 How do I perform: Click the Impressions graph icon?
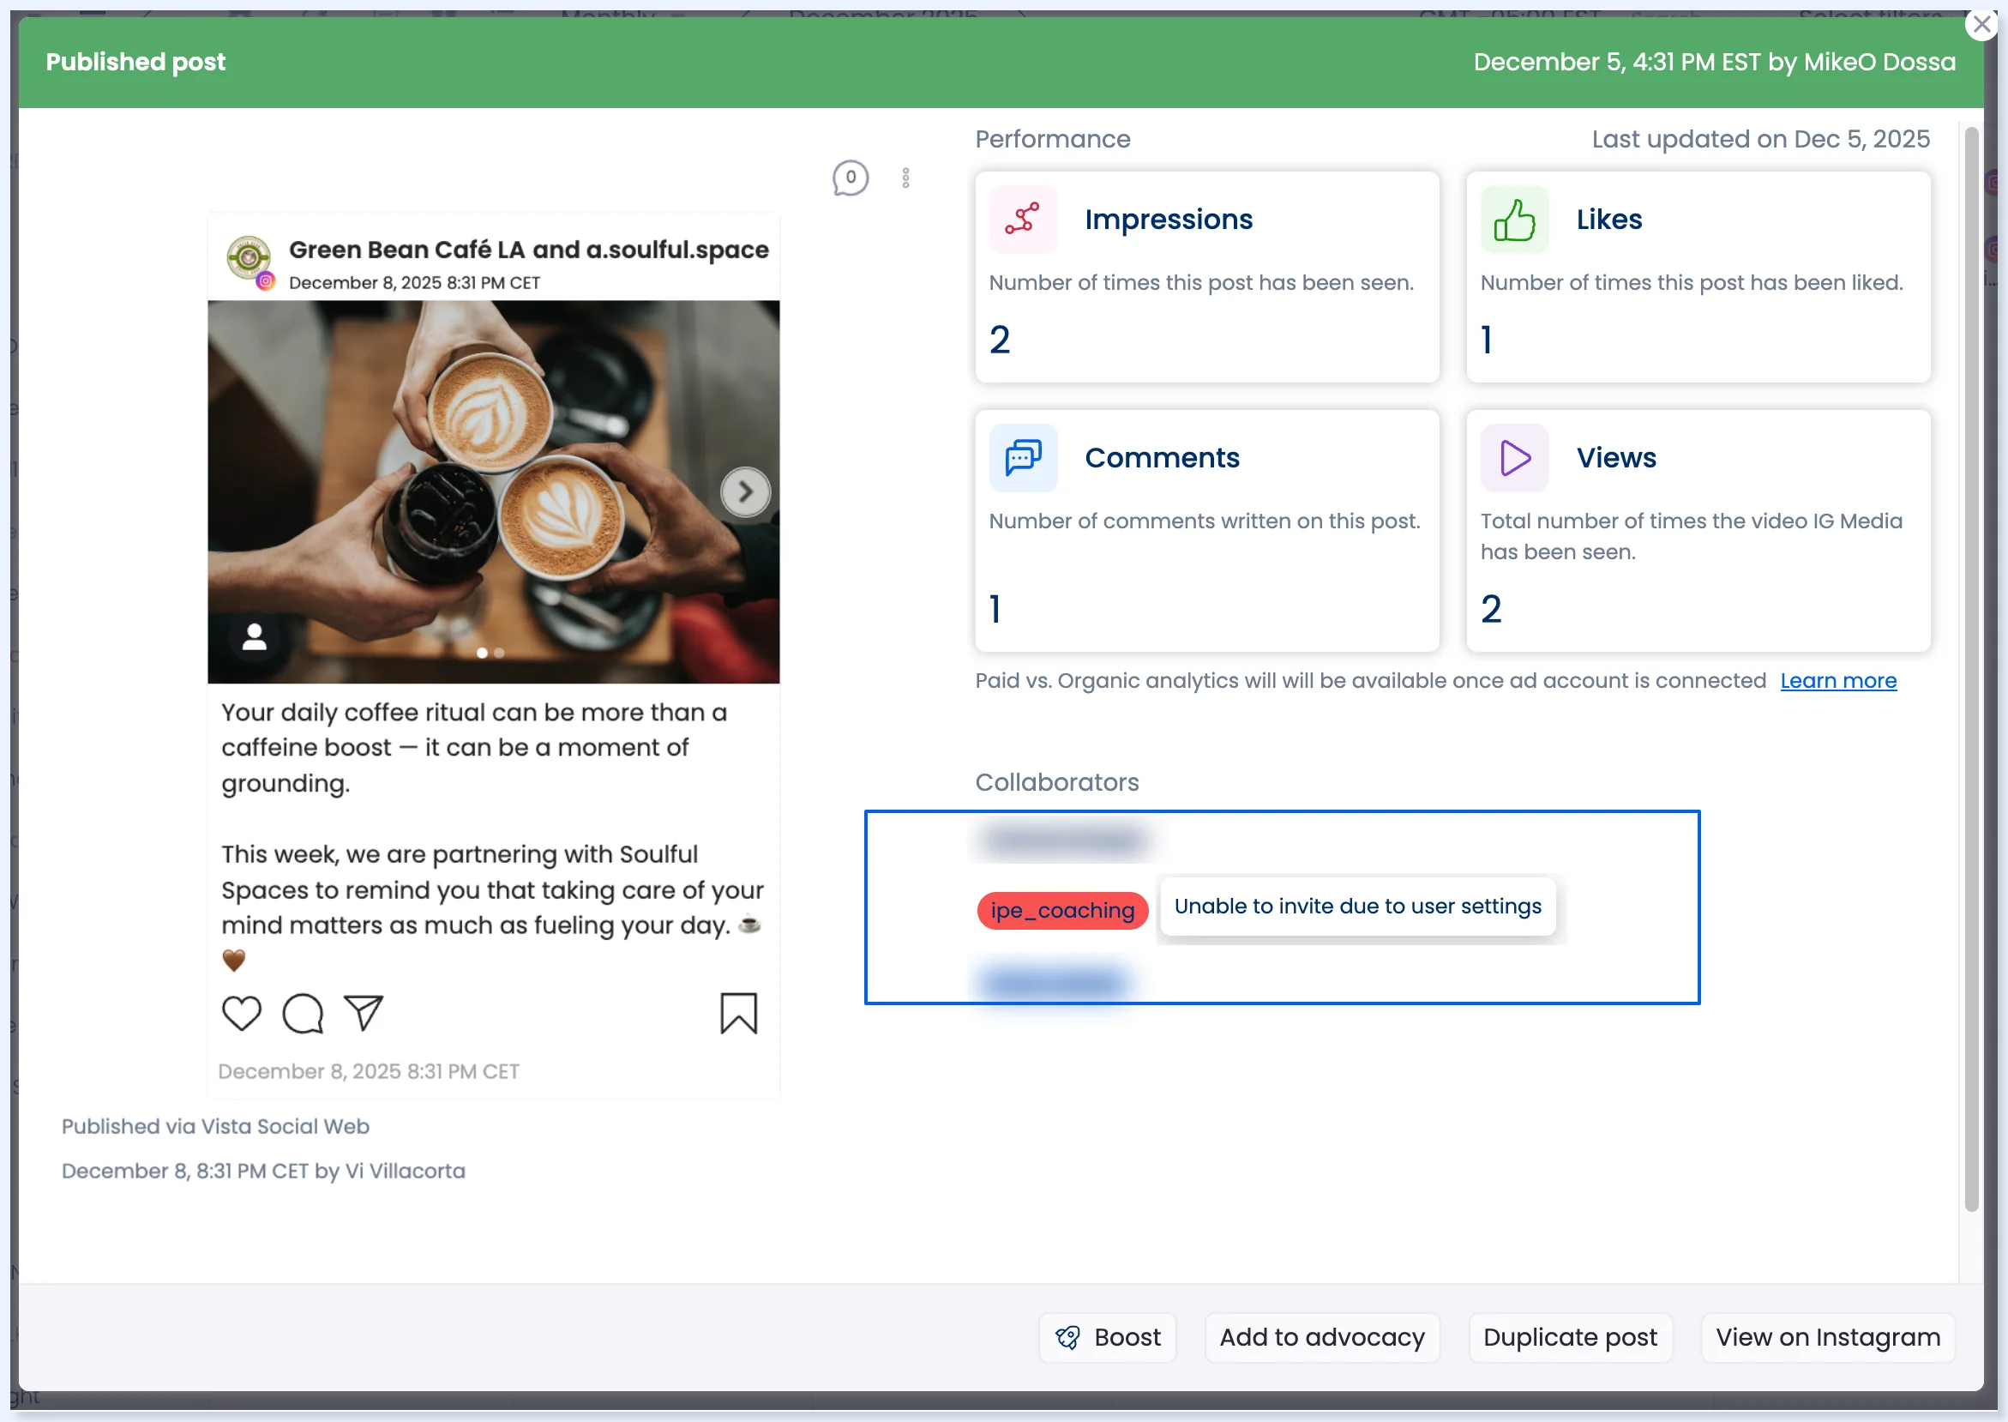[x=1022, y=219]
